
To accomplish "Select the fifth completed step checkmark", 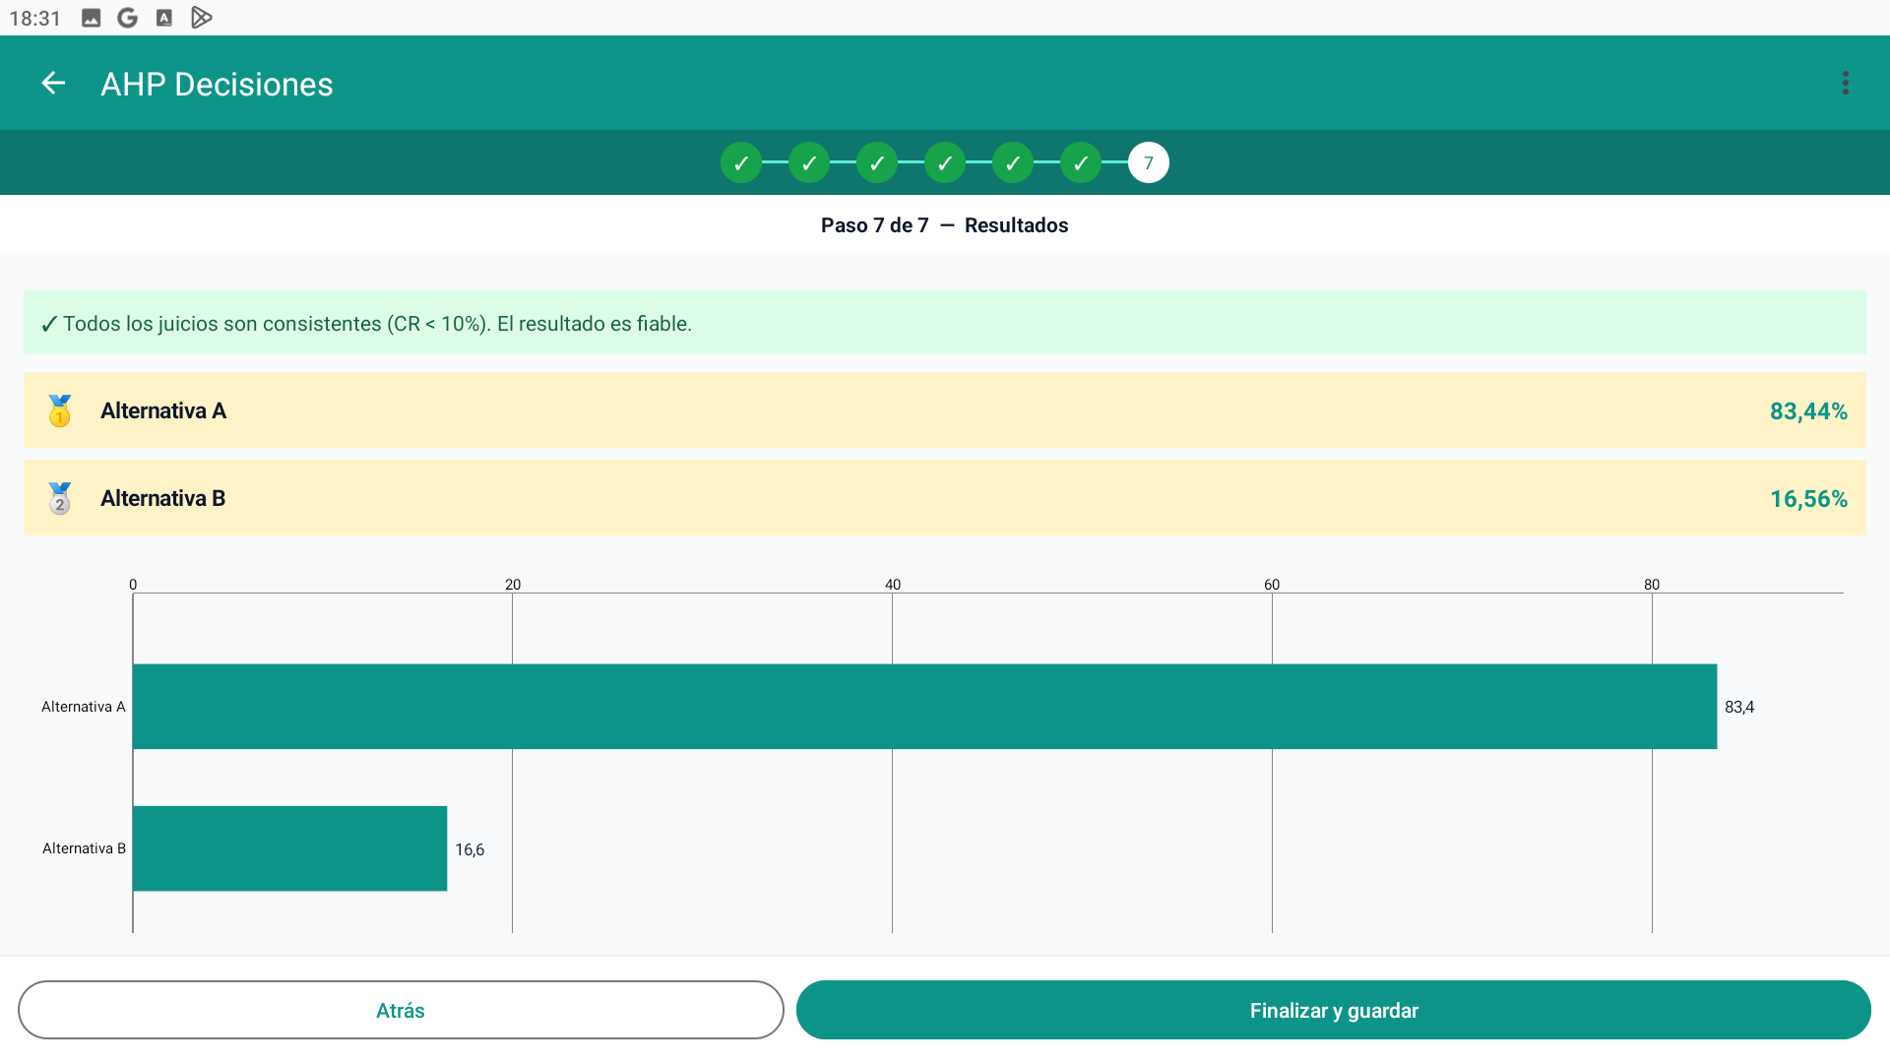I will pos(1013,163).
